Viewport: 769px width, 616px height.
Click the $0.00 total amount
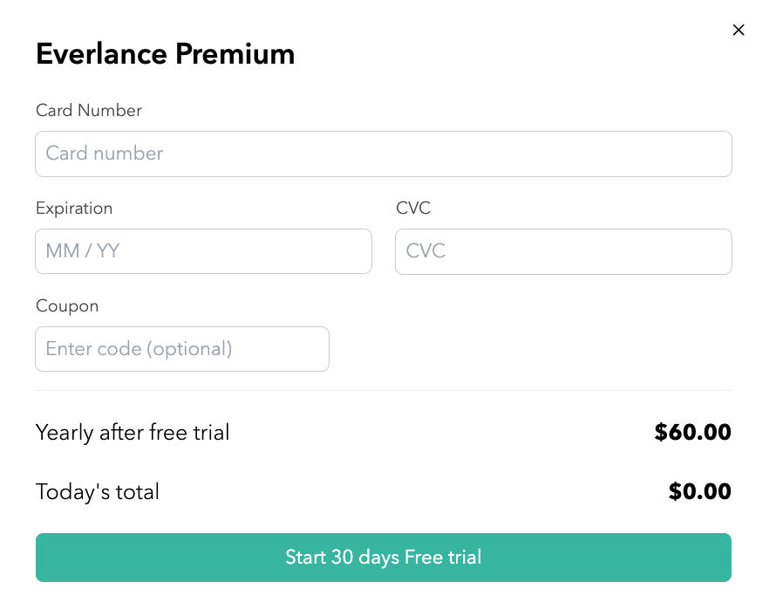coord(699,492)
